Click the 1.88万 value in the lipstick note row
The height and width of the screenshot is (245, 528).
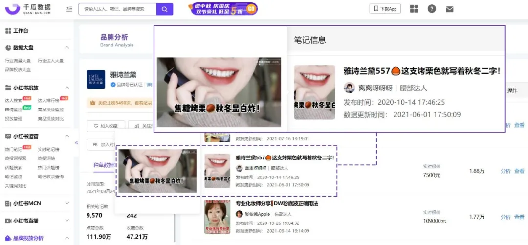click(x=477, y=171)
